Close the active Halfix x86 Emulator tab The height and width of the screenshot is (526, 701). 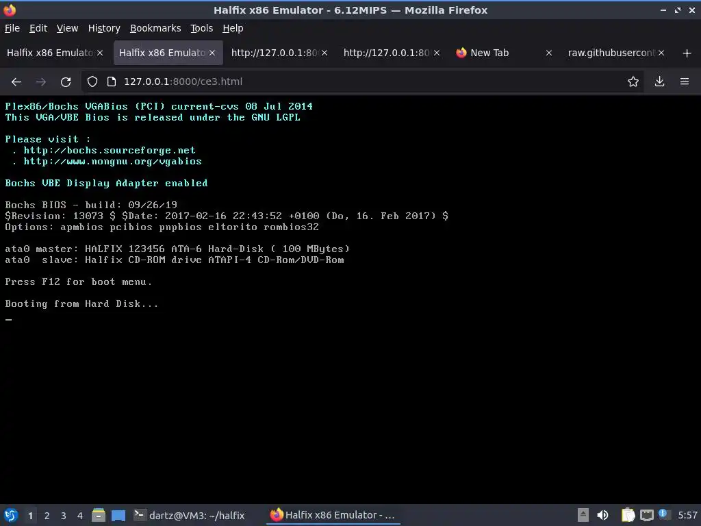pos(212,53)
